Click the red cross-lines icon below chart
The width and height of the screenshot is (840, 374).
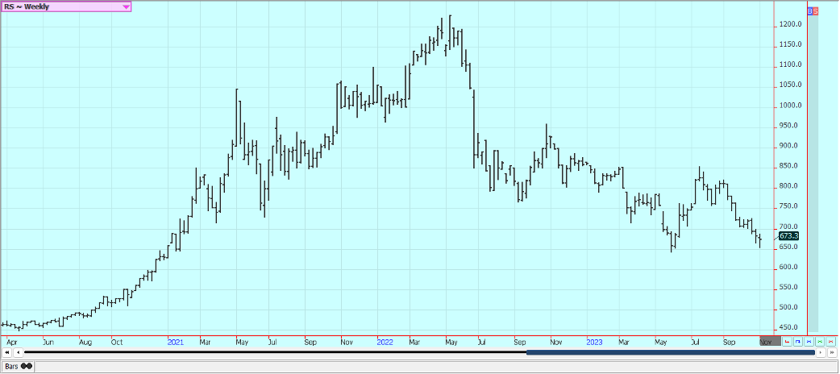tap(830, 342)
